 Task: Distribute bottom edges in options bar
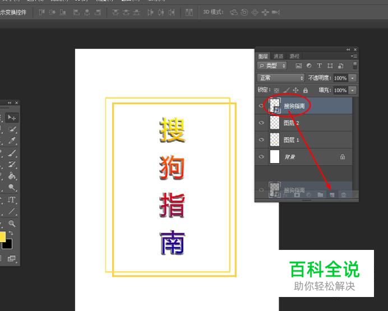click(x=136, y=12)
